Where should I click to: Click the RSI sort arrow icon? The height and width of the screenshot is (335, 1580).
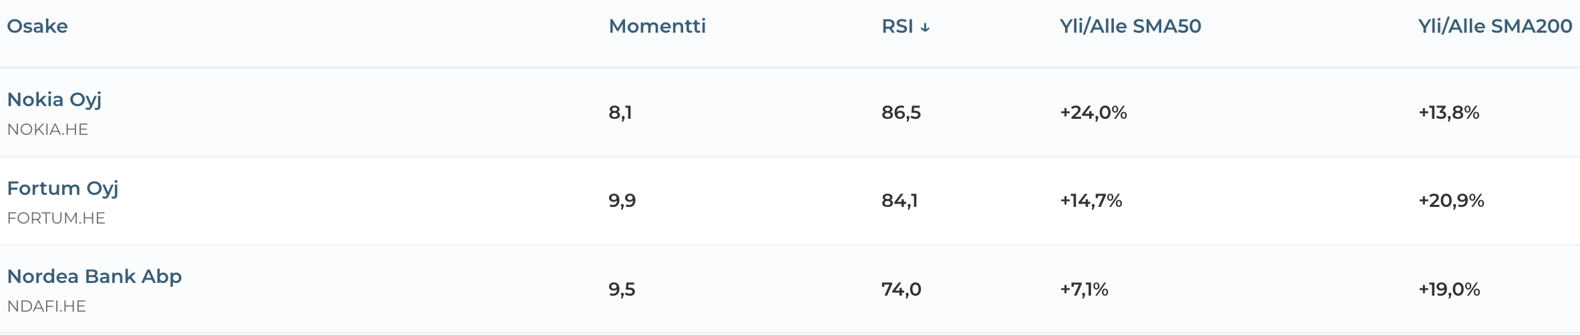pyautogui.click(x=925, y=28)
